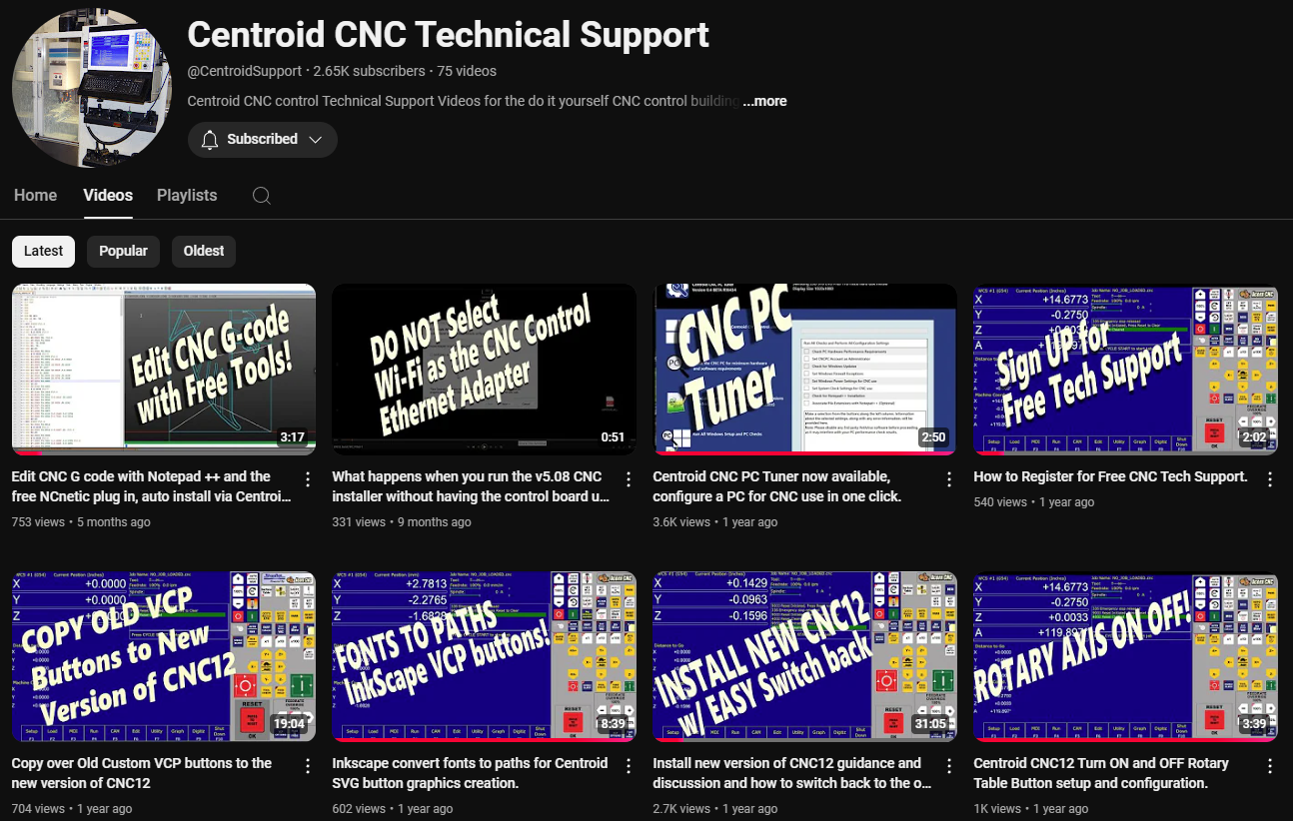Sort videos by Popular
Screen dimensions: 1293x821
(123, 251)
